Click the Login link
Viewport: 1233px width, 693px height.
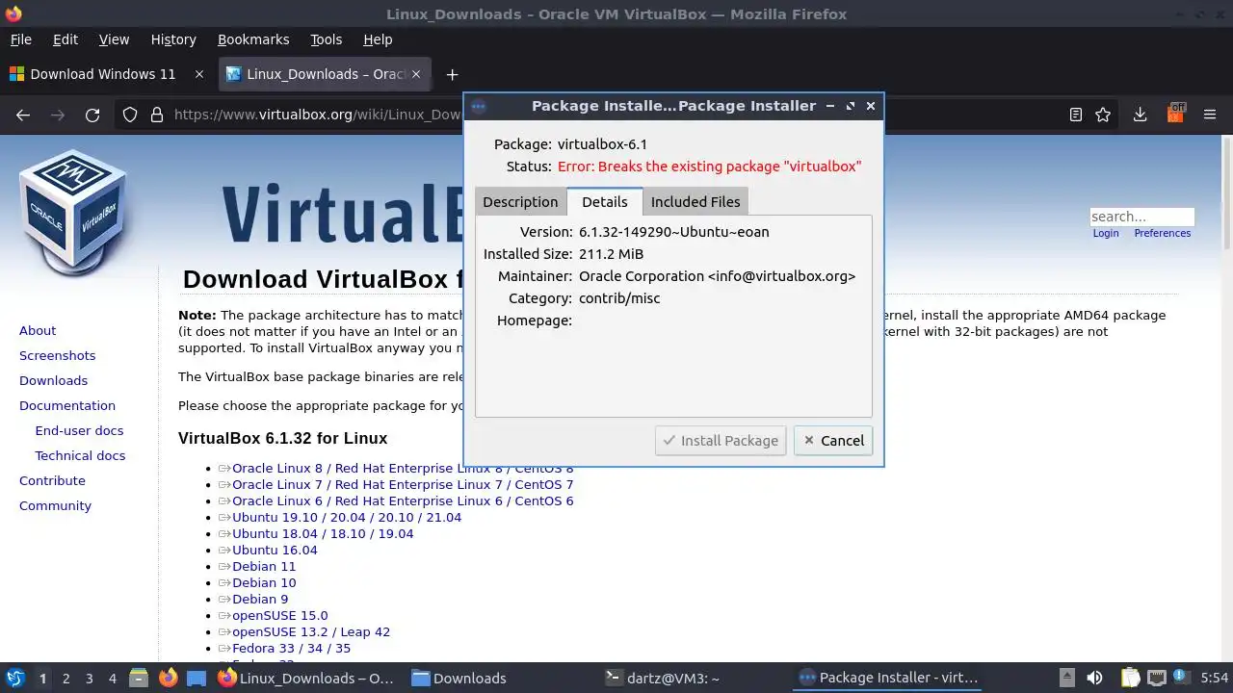click(1106, 233)
